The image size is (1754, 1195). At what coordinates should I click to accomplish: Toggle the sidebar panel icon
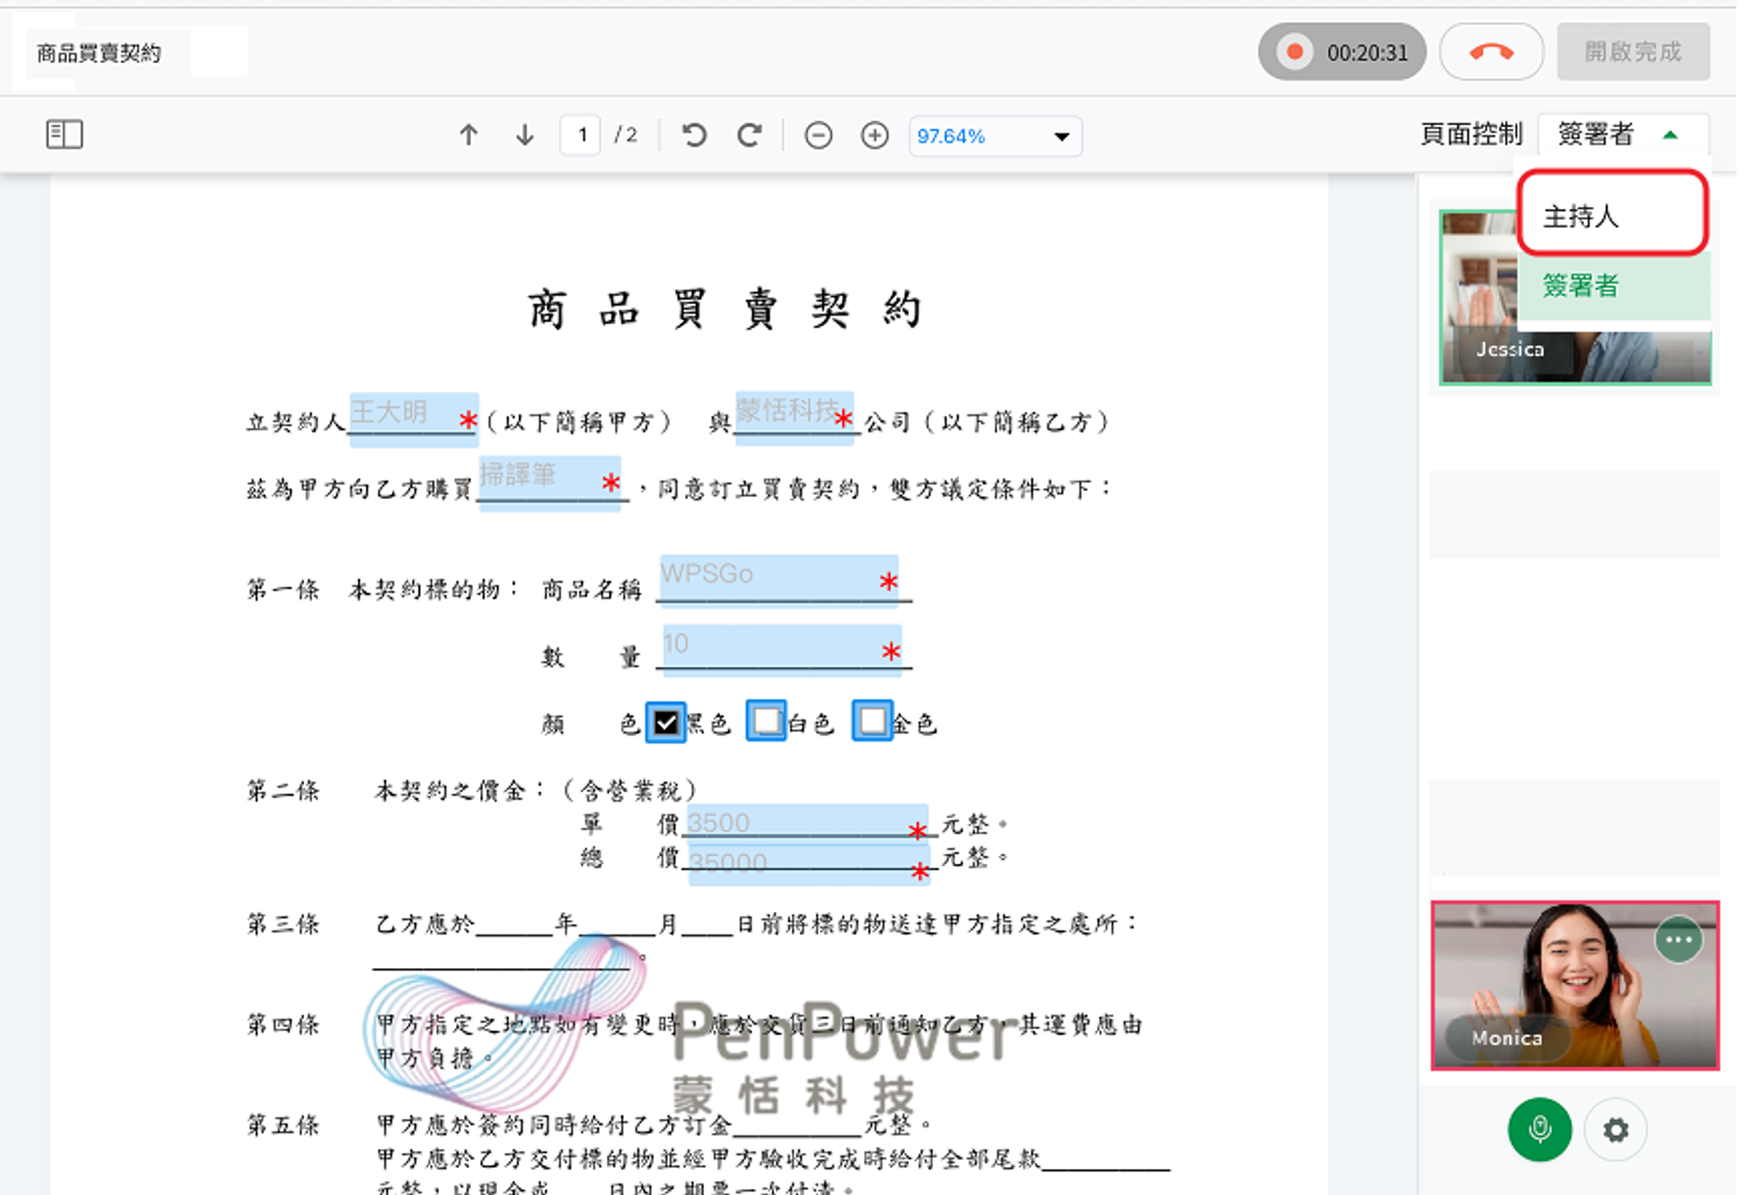tap(64, 135)
